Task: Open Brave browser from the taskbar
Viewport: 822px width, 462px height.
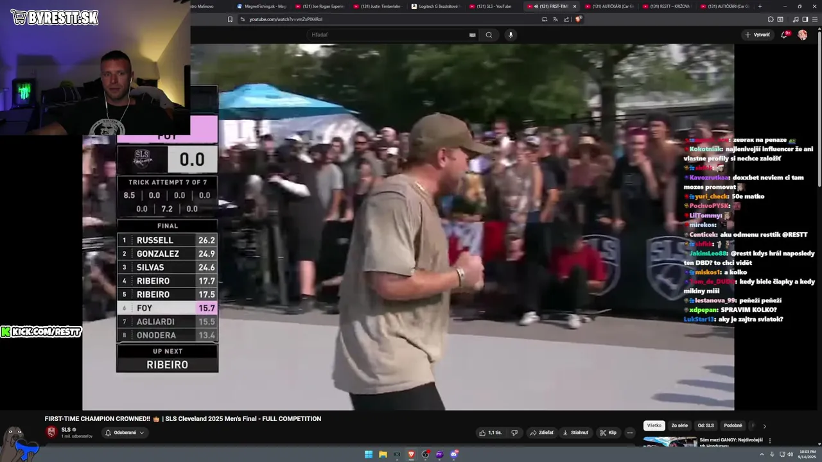Action: (412, 454)
